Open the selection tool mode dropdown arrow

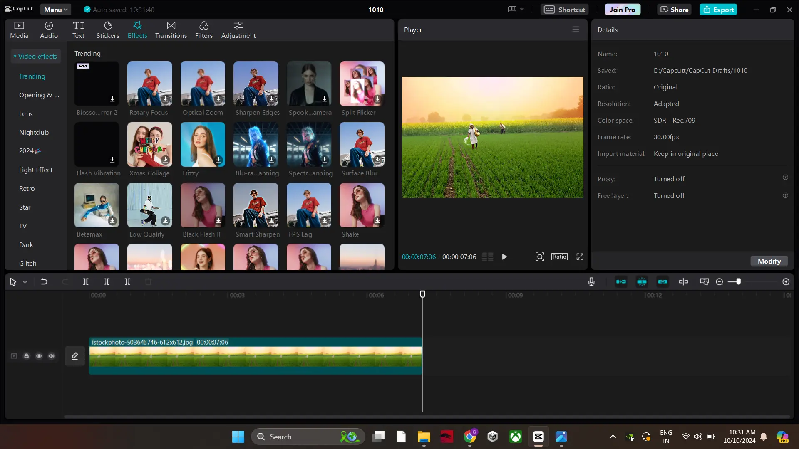(25, 282)
